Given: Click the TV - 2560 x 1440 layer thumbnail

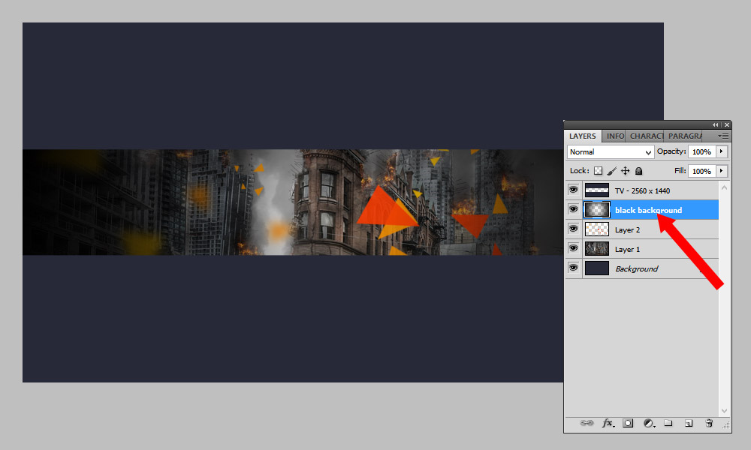Looking at the screenshot, I should (597, 190).
